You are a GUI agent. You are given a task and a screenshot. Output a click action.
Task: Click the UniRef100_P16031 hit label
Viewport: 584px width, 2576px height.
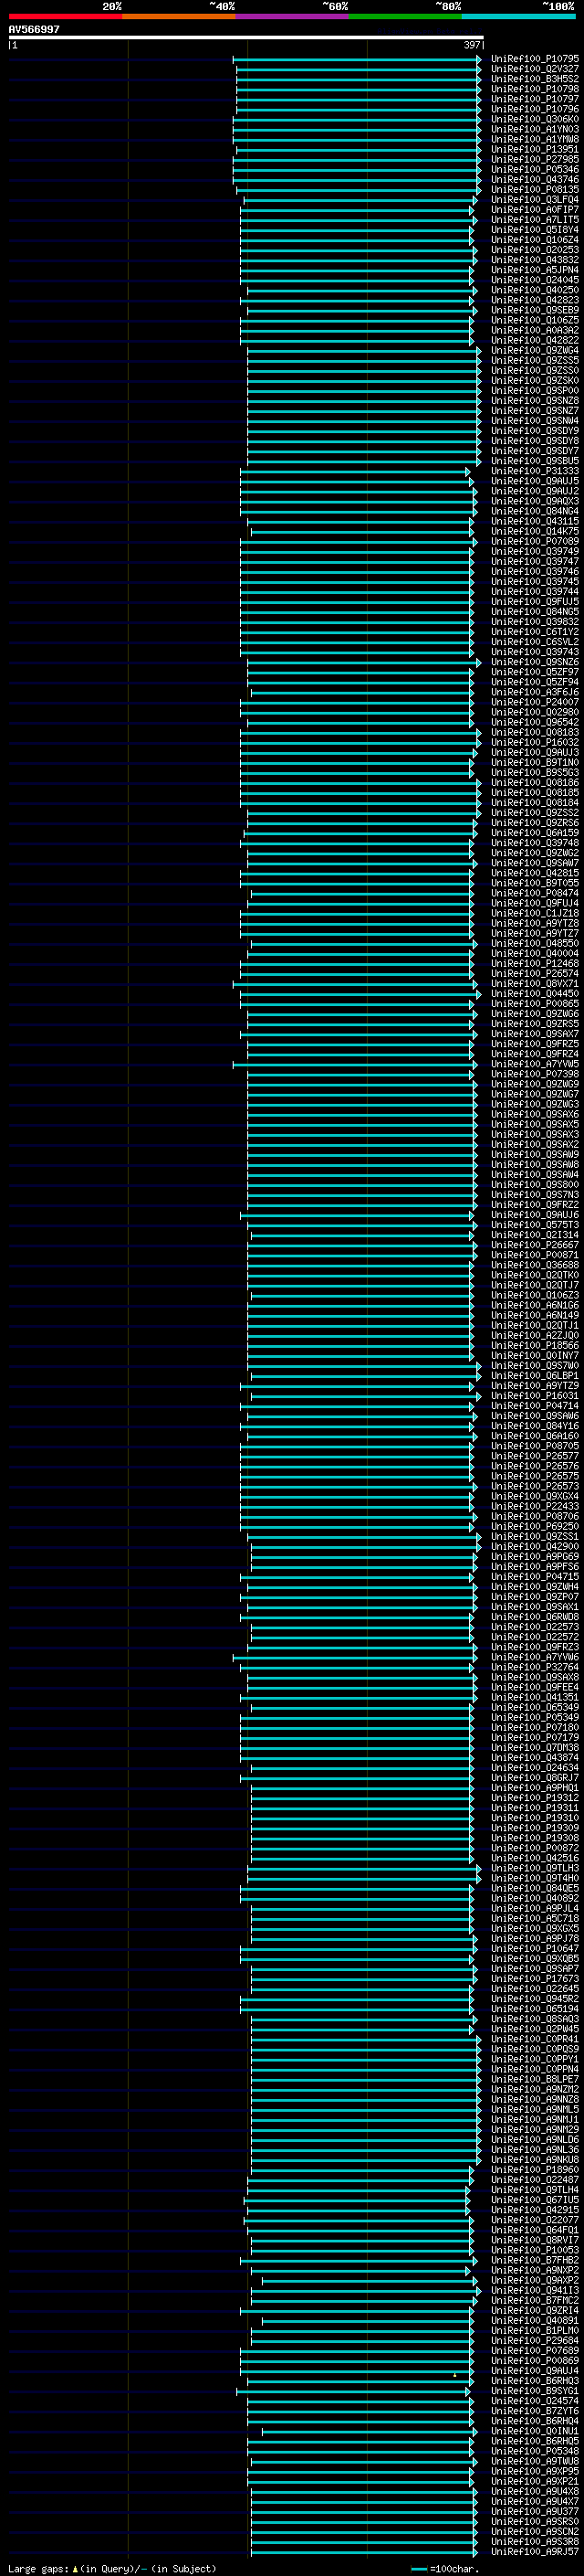[x=535, y=1396]
